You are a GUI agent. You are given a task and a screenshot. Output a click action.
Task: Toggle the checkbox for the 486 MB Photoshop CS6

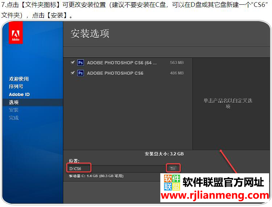click(x=73, y=73)
